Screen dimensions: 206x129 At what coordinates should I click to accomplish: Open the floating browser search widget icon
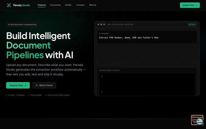(x=197, y=120)
